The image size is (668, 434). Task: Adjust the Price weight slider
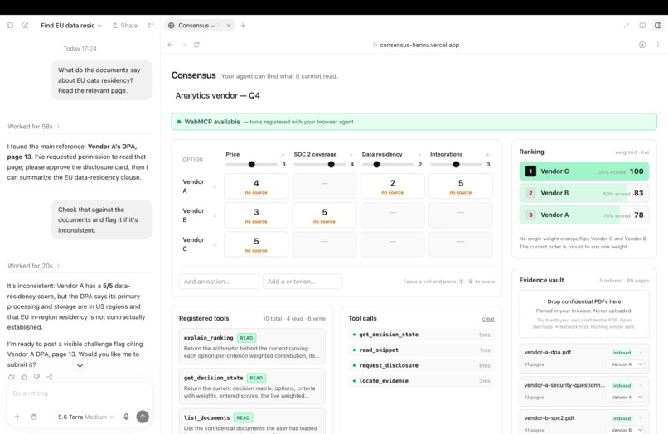251,164
